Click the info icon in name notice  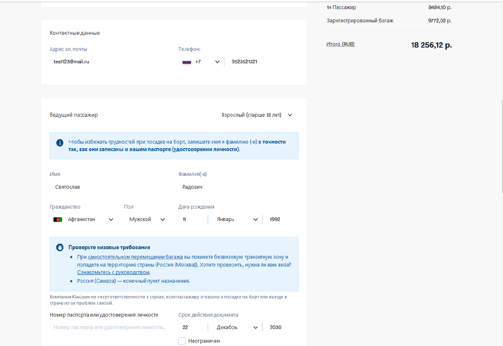click(x=60, y=143)
